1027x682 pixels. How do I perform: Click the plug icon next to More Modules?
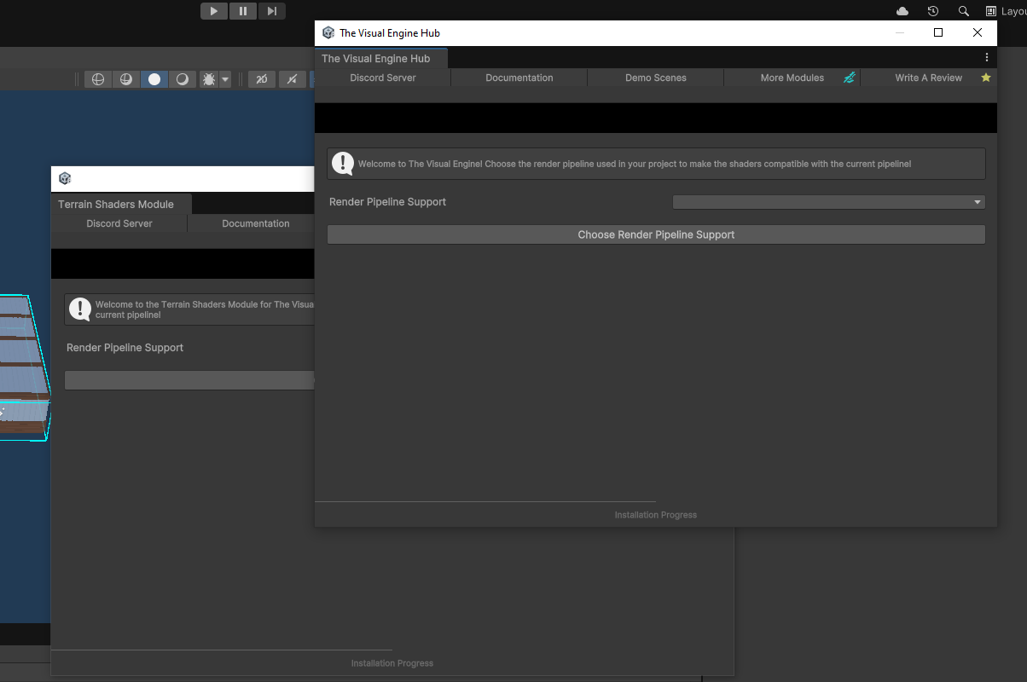[849, 78]
